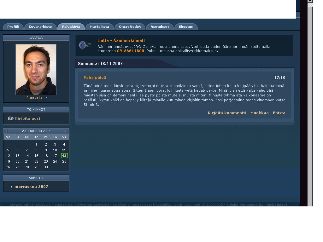
Task: Click Kirjoita kommentti link
Action: (x=227, y=113)
